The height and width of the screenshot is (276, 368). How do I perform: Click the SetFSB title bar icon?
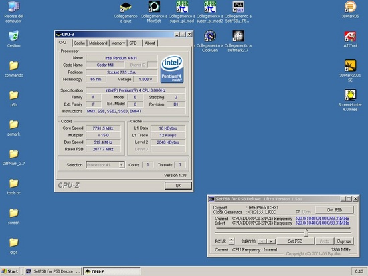click(211, 199)
